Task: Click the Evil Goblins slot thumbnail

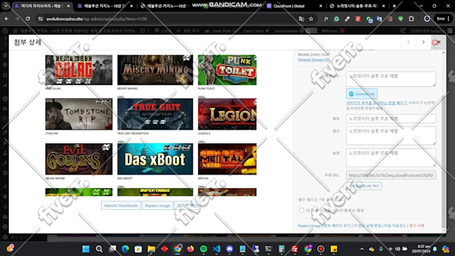Action: click(79, 159)
